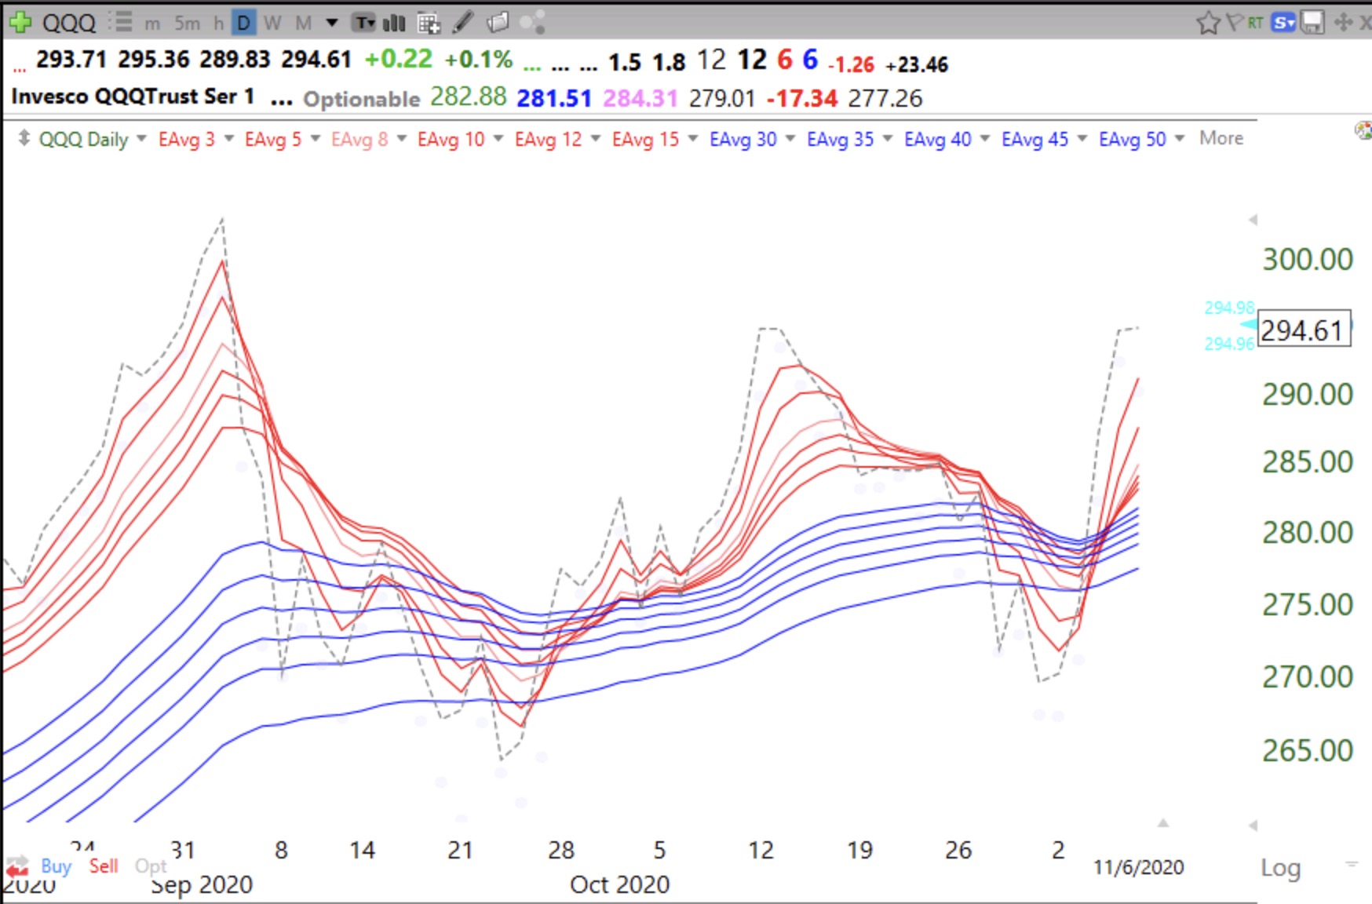This screenshot has width=1372, height=904.
Task: Switch to the m minute timeframe
Action: point(152,24)
